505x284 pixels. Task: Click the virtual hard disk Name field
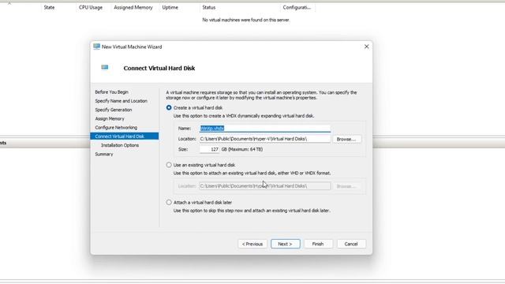pyautogui.click(x=265, y=128)
